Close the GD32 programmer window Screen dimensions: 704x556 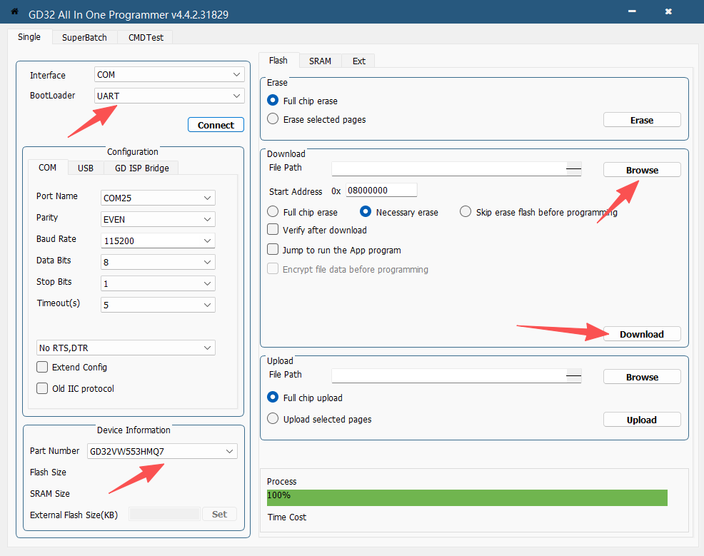click(x=668, y=11)
